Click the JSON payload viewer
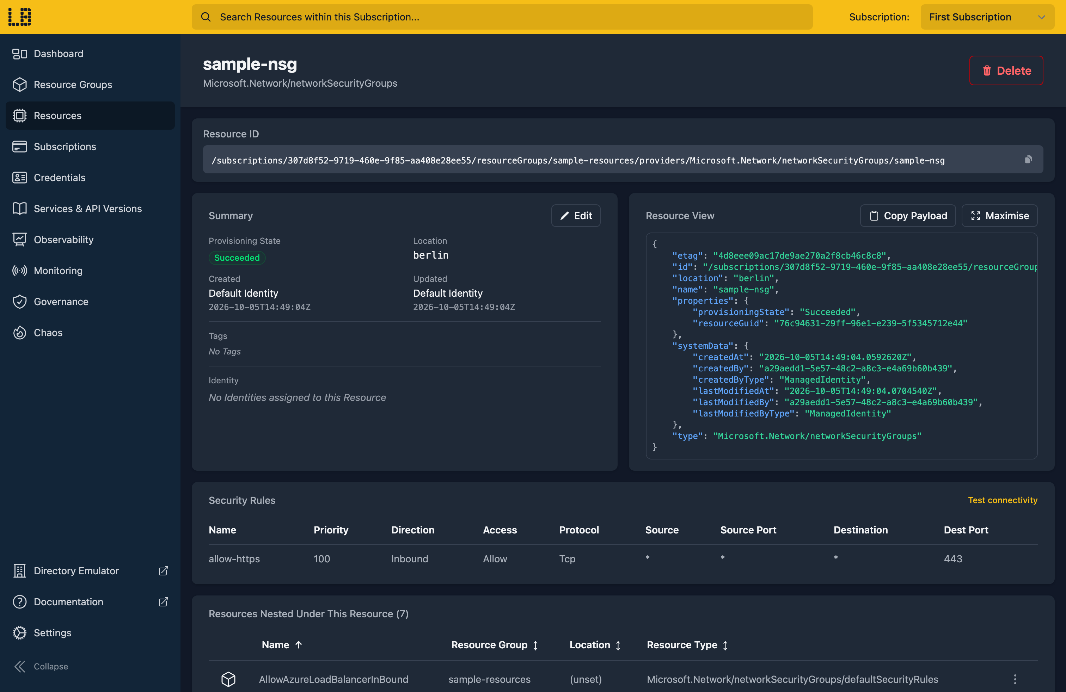This screenshot has width=1066, height=692. pyautogui.click(x=841, y=346)
